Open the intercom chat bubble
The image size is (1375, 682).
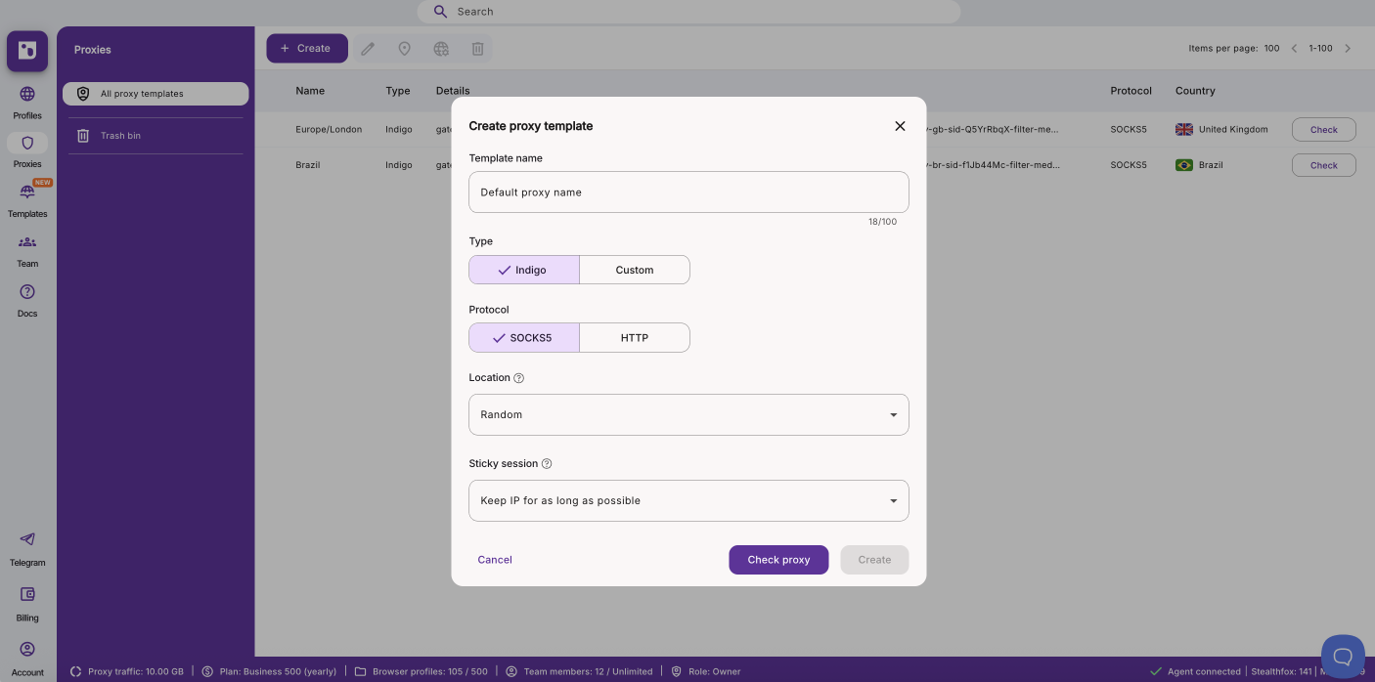1343,658
